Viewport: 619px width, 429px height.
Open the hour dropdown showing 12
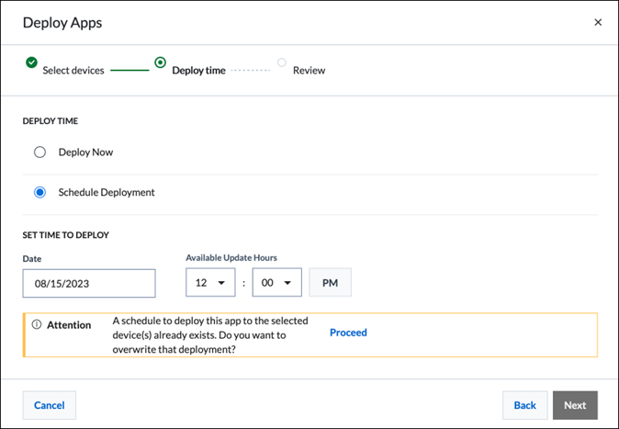pyautogui.click(x=210, y=283)
